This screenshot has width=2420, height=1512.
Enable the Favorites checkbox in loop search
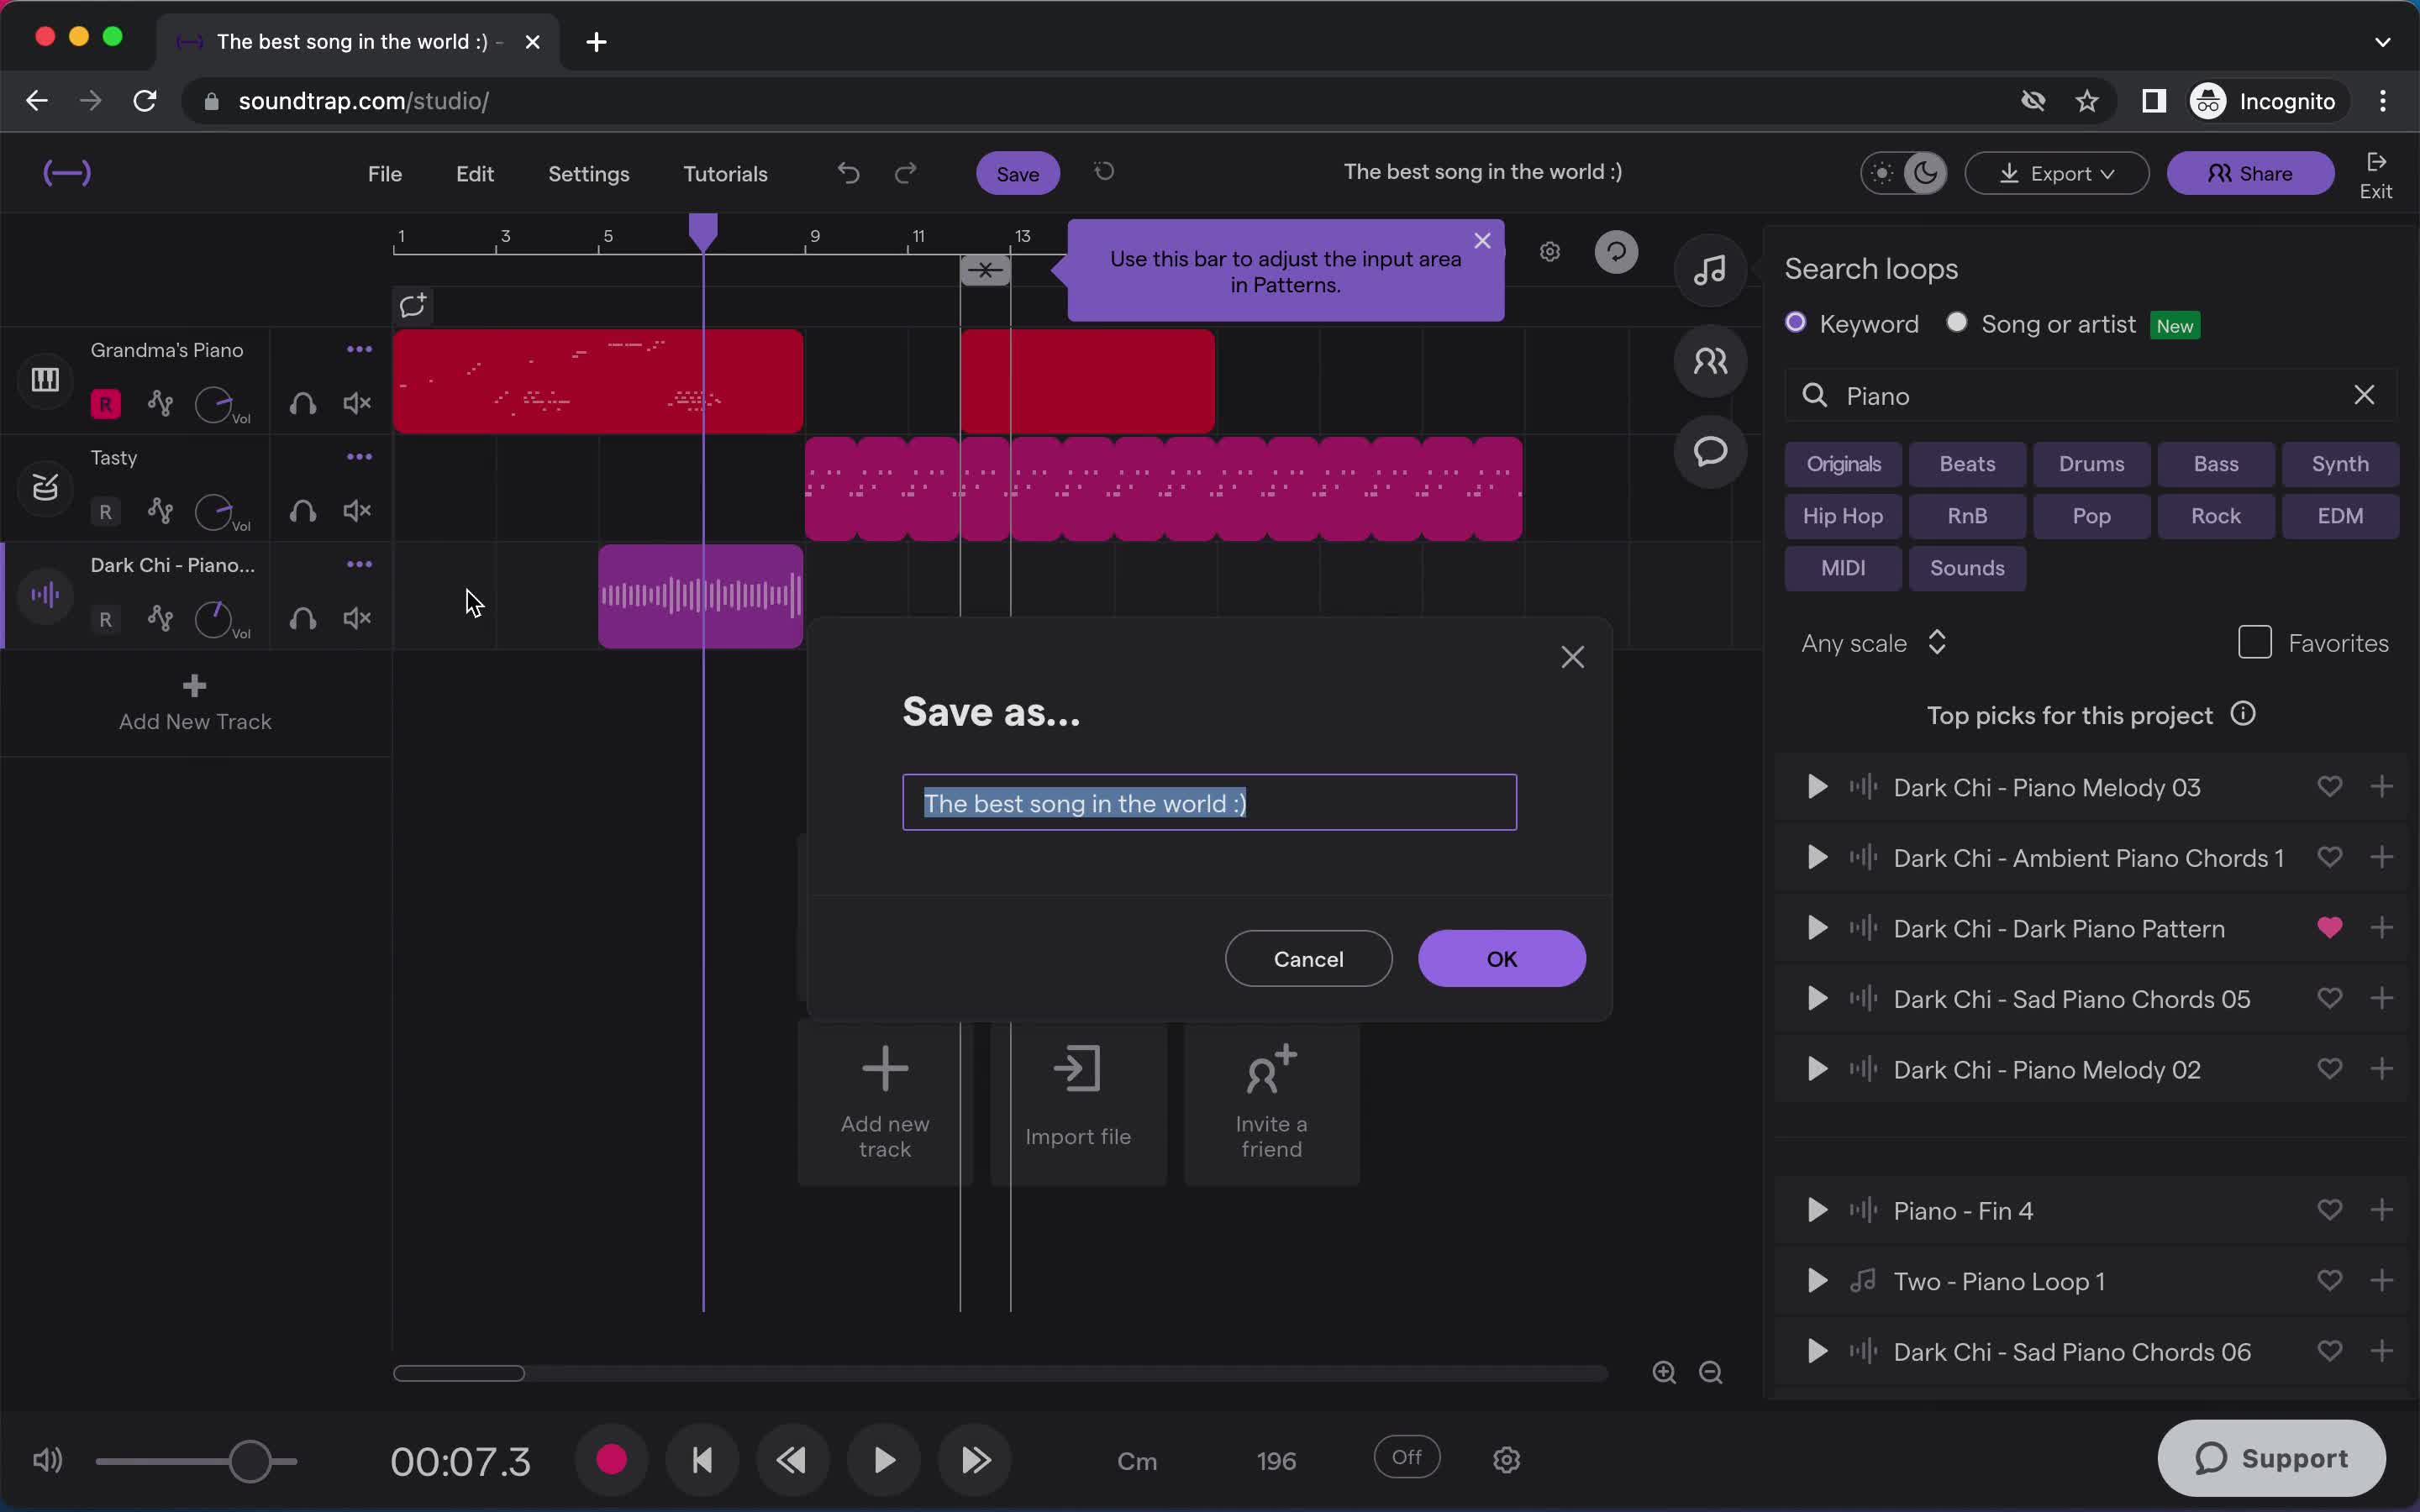click(2254, 641)
